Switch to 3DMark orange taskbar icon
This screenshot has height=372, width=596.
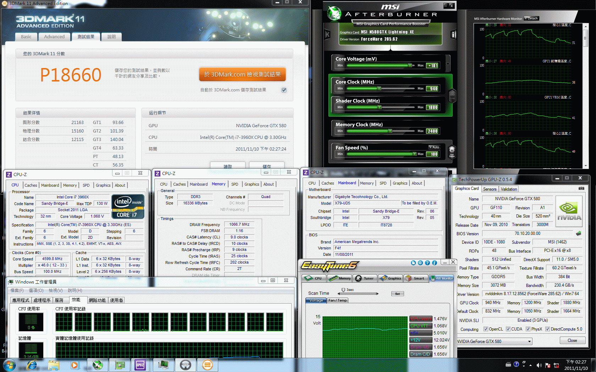[x=208, y=365]
